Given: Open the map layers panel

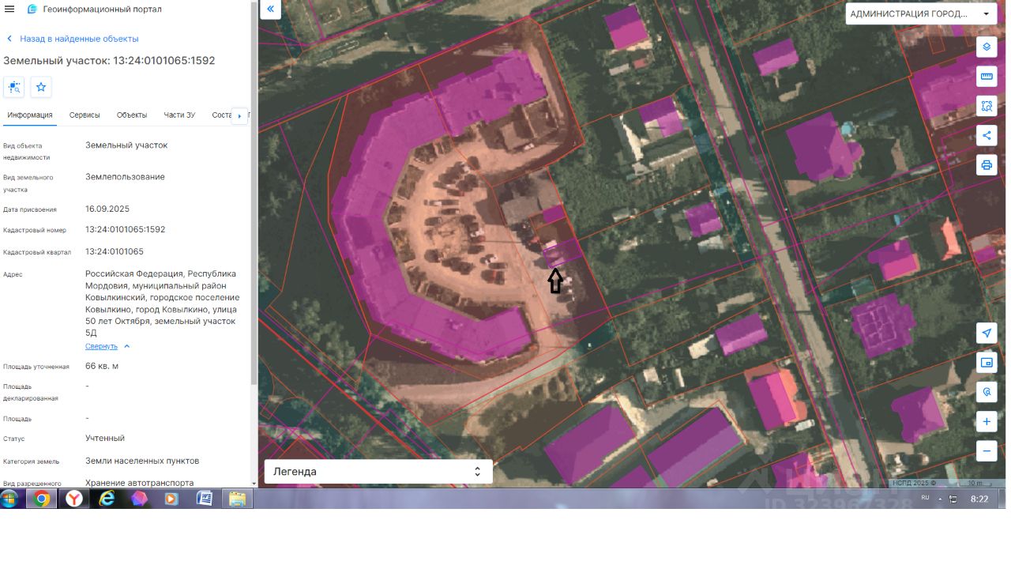Looking at the screenshot, I should (987, 47).
